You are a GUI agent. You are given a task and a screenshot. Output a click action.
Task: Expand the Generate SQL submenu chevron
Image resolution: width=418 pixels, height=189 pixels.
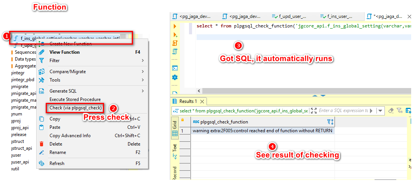[143, 91]
